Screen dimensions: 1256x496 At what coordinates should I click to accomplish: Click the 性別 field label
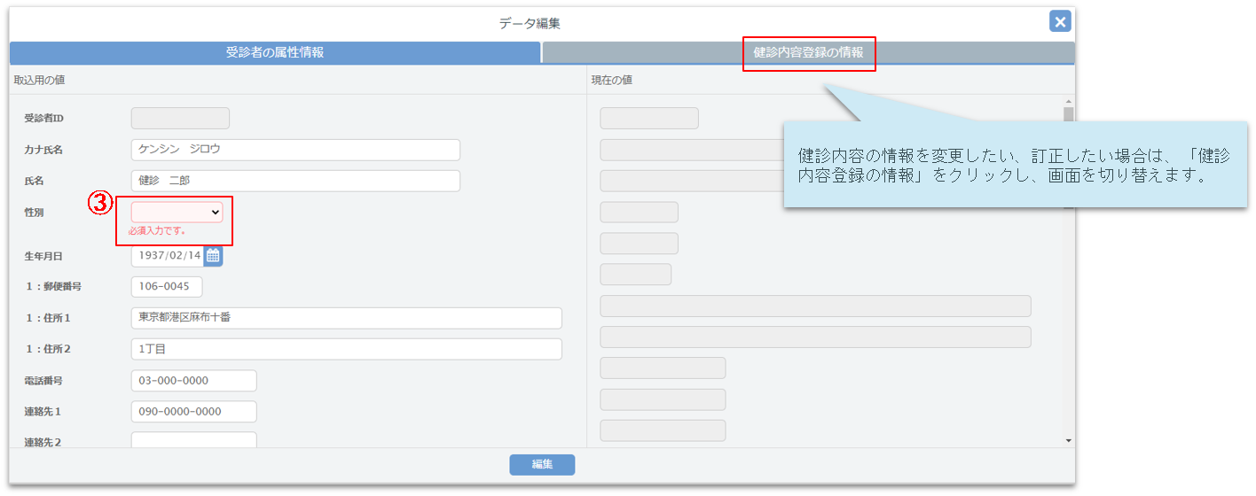click(x=34, y=213)
